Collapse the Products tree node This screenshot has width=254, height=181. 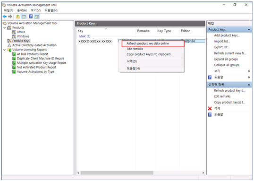click(5, 28)
